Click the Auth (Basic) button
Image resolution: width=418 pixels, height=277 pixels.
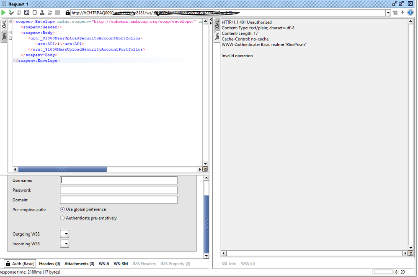[20, 264]
